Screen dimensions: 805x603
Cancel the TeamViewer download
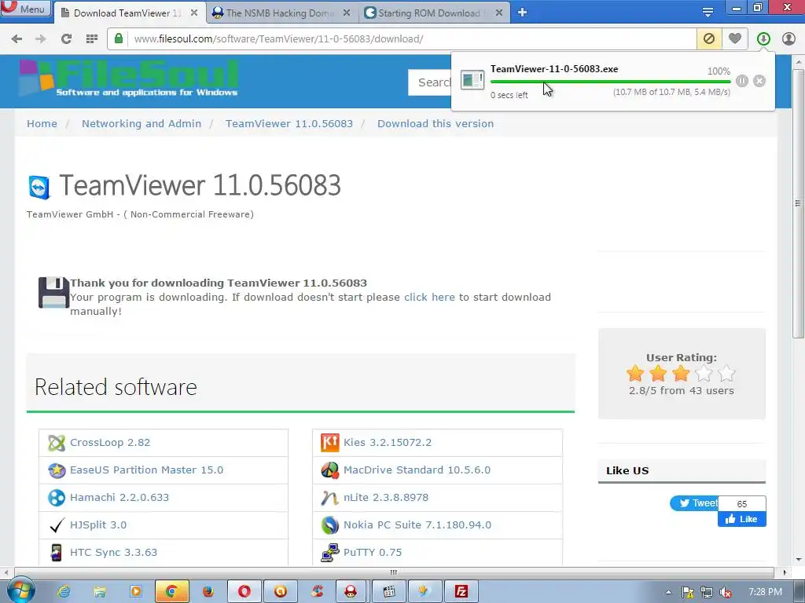tap(759, 81)
